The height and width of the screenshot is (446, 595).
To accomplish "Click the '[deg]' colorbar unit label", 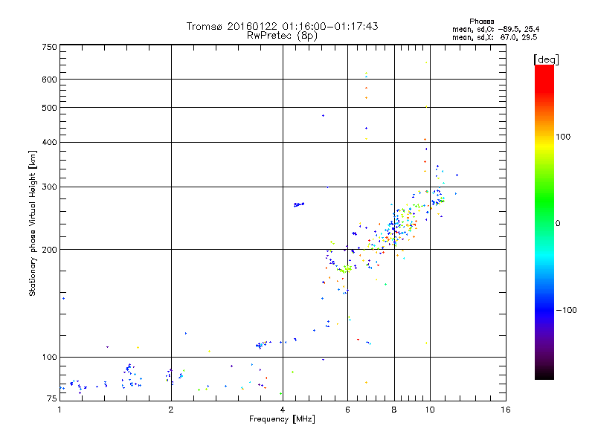I will click(546, 59).
